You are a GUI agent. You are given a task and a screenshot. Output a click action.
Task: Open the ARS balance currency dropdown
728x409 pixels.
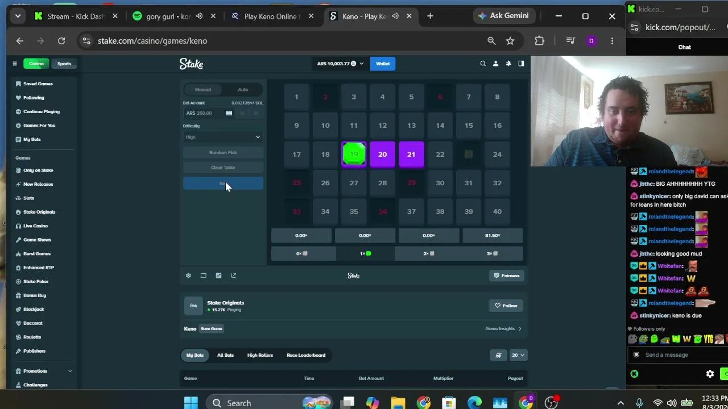tap(340, 64)
